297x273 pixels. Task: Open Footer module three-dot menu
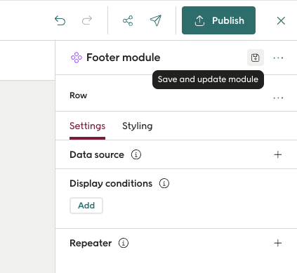(278, 58)
